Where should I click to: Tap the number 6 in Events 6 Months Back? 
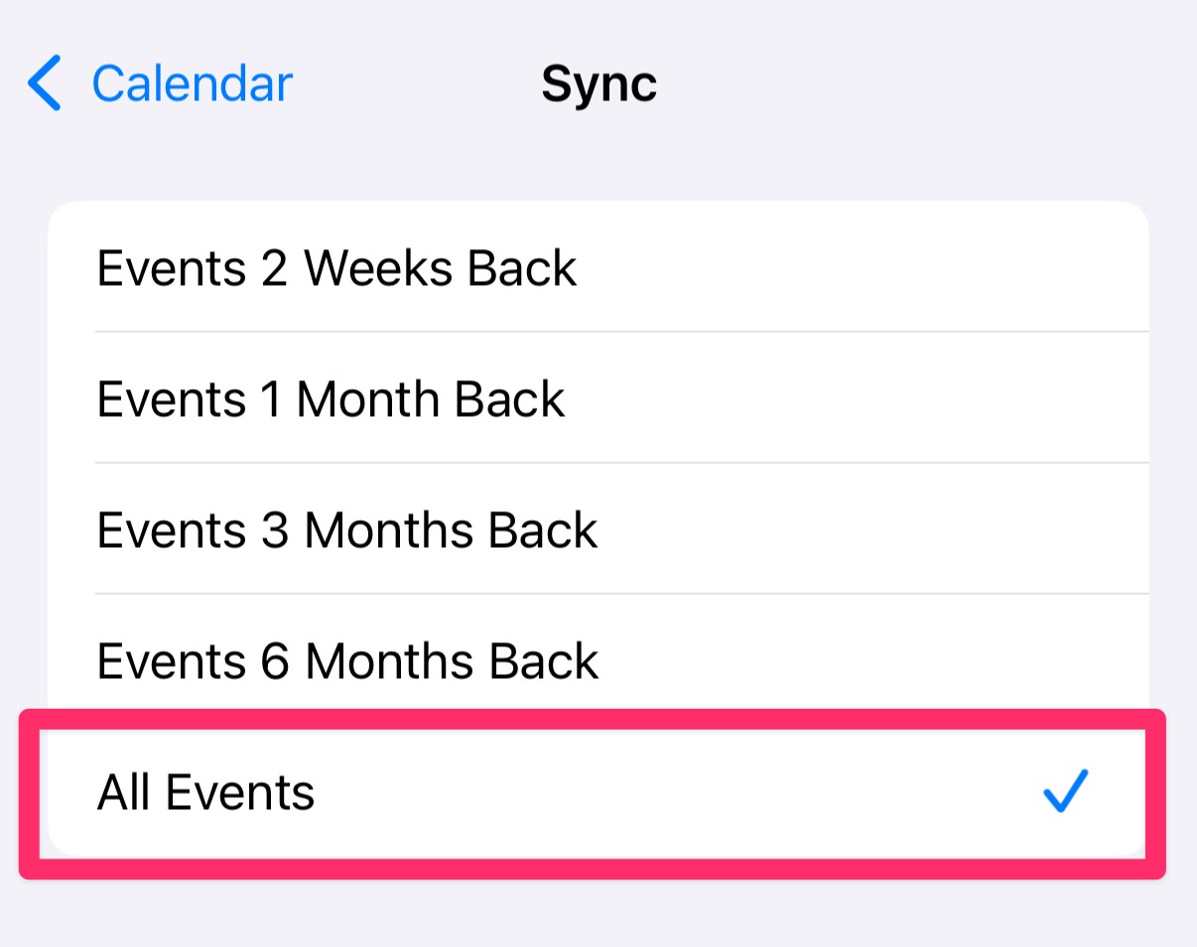pos(274,661)
